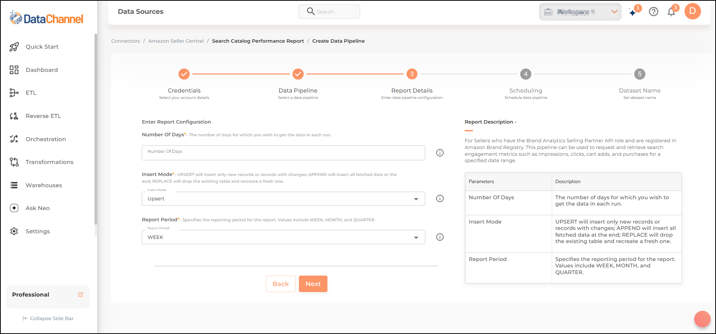
Task: Click Enter Report Configuration heading
Action: click(176, 122)
